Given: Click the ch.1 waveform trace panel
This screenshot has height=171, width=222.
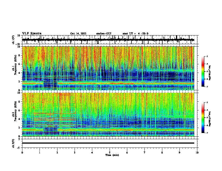Looking at the screenshot, I should tap(110, 40).
